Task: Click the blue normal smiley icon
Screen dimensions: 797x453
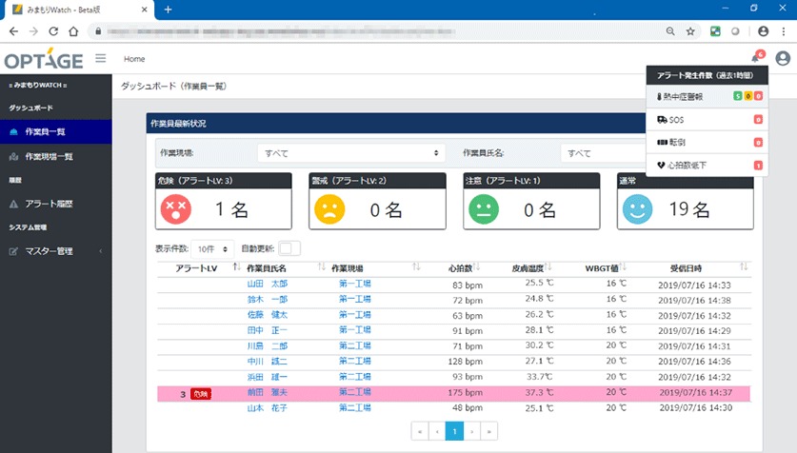Action: 639,209
